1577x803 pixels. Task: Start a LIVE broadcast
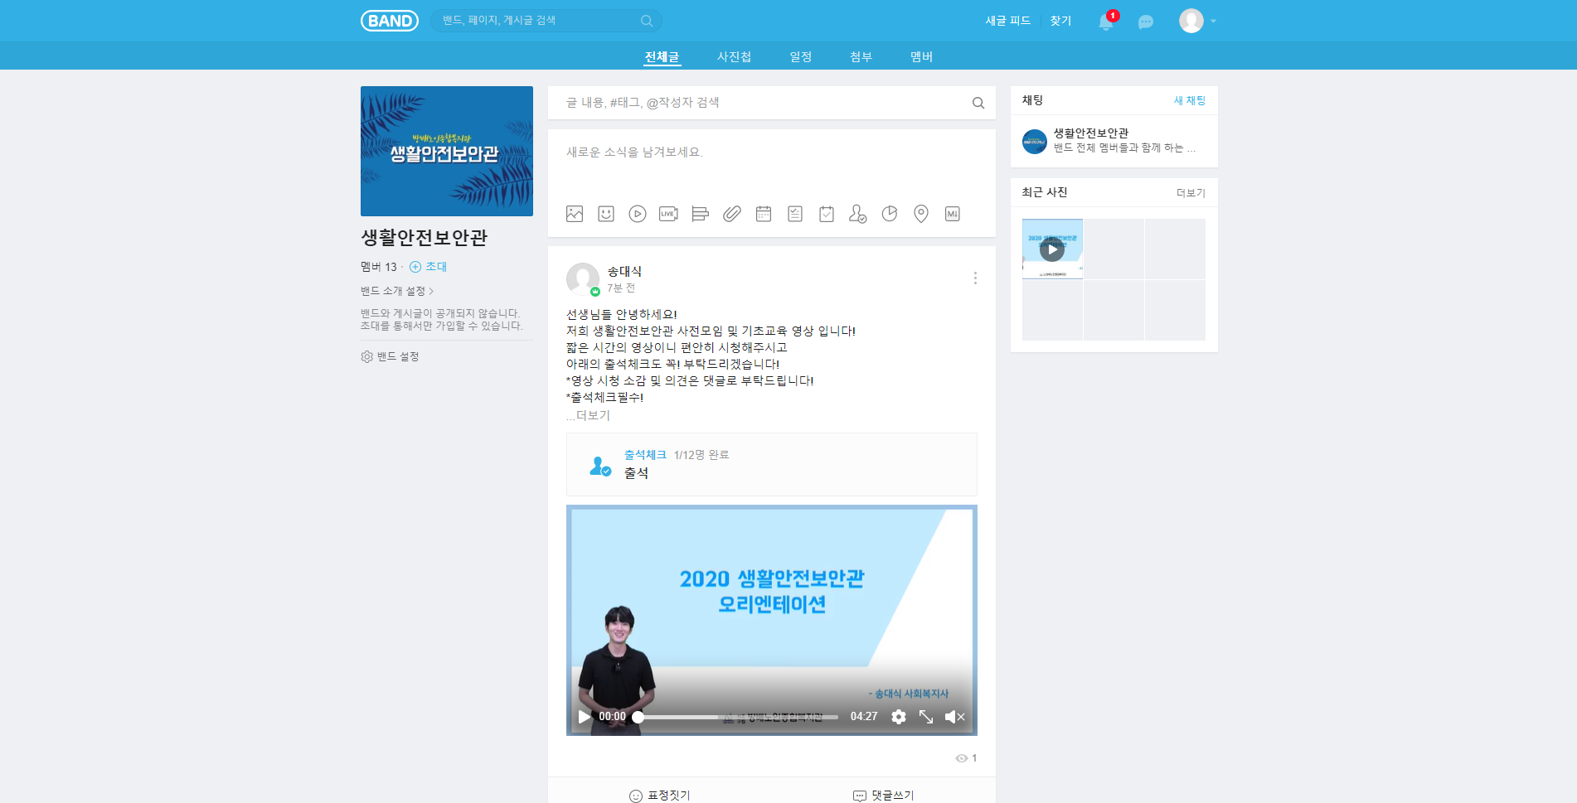[x=669, y=214]
